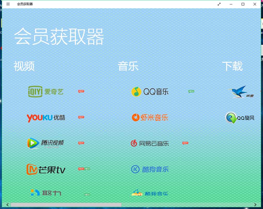
Task: Click HOT badge beside 腾讯视频
Action: pos(81,143)
